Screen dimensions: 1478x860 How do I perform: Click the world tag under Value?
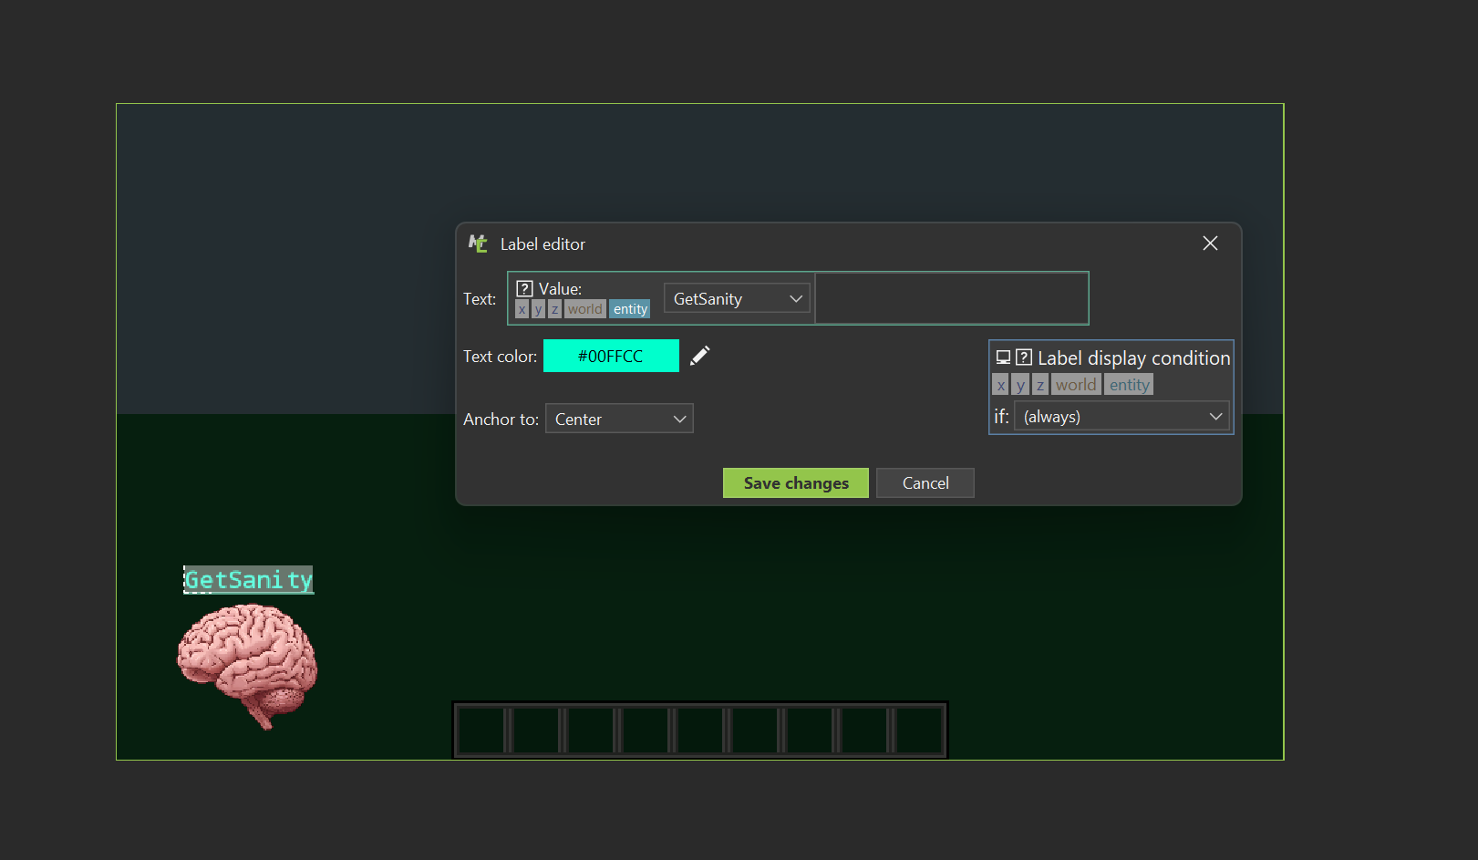point(584,309)
